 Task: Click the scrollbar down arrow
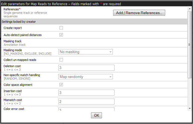coord(189,109)
